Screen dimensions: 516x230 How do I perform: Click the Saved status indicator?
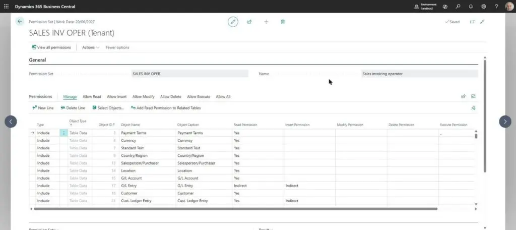pos(452,22)
